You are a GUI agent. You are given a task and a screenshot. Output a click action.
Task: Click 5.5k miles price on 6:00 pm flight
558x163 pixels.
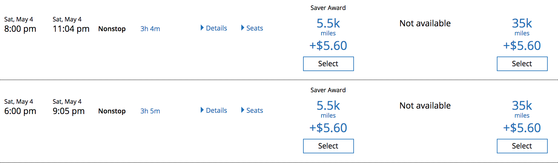328,106
